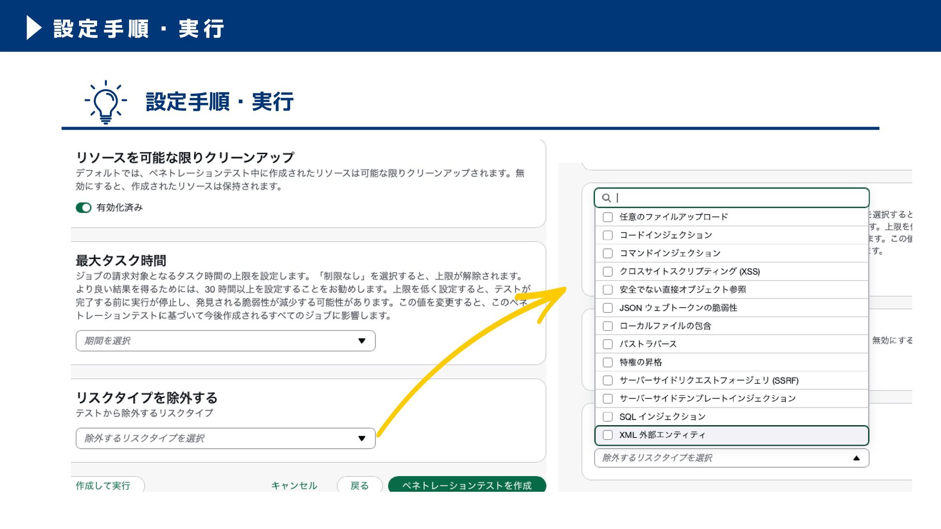Check 任意のファイルアップロード checkbox

click(x=608, y=217)
